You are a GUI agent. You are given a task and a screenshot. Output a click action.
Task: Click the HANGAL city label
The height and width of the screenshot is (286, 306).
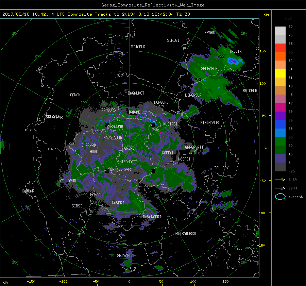[96, 195]
